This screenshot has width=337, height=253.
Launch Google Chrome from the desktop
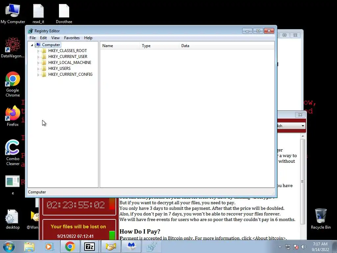point(13,84)
